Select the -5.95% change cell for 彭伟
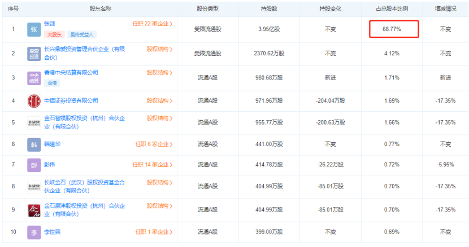Image resolution: width=469 pixels, height=247 pixels. (445, 165)
